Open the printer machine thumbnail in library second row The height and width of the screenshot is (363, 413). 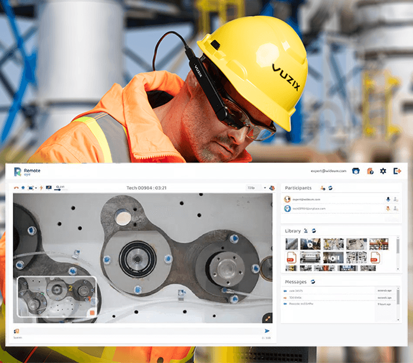310,258
